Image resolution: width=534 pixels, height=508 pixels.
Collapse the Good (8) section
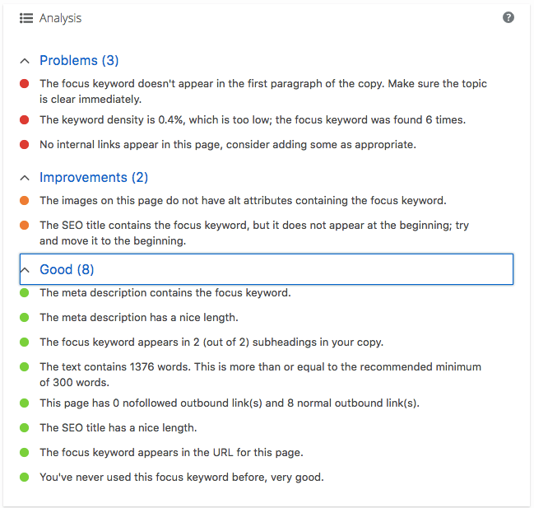pos(25,270)
